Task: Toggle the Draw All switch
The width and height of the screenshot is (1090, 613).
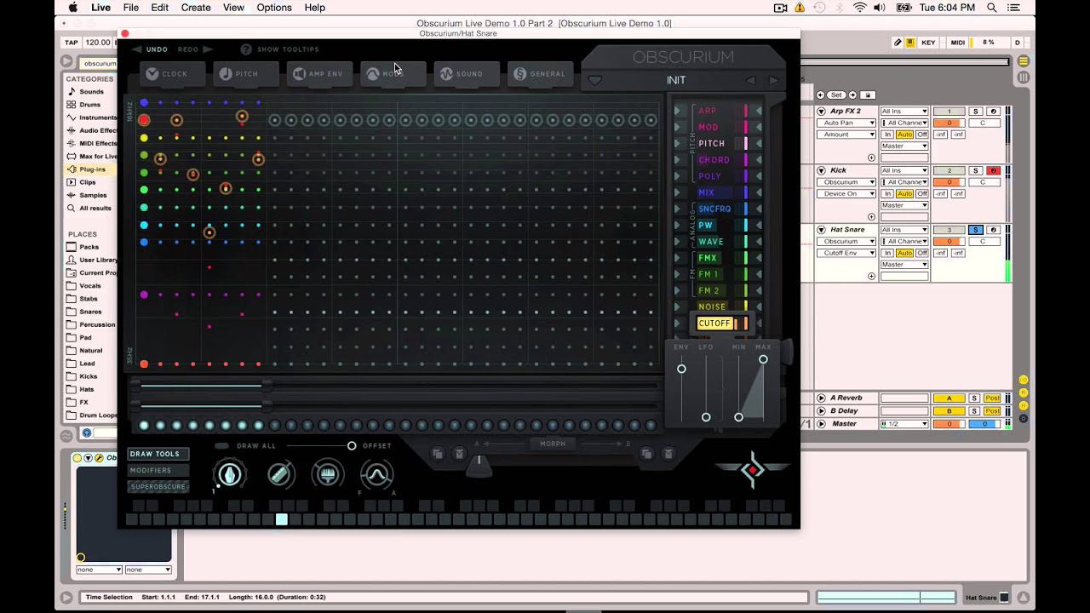Action: point(221,446)
